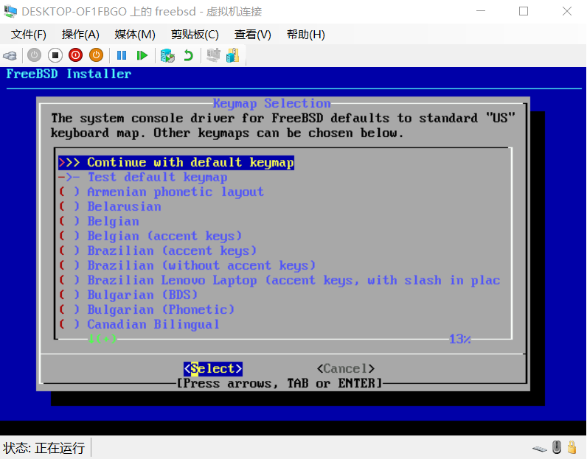Choose Brazilian (without accent keys) keymap
The height and width of the screenshot is (459, 587).
pyautogui.click(x=187, y=265)
